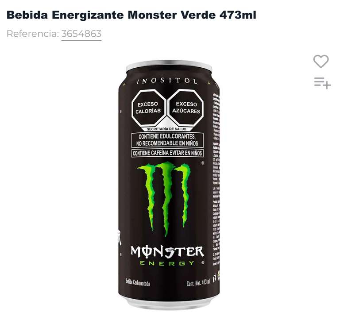Click the white MONSTER wordmark on can
This screenshot has height=324, width=340.
167,252
